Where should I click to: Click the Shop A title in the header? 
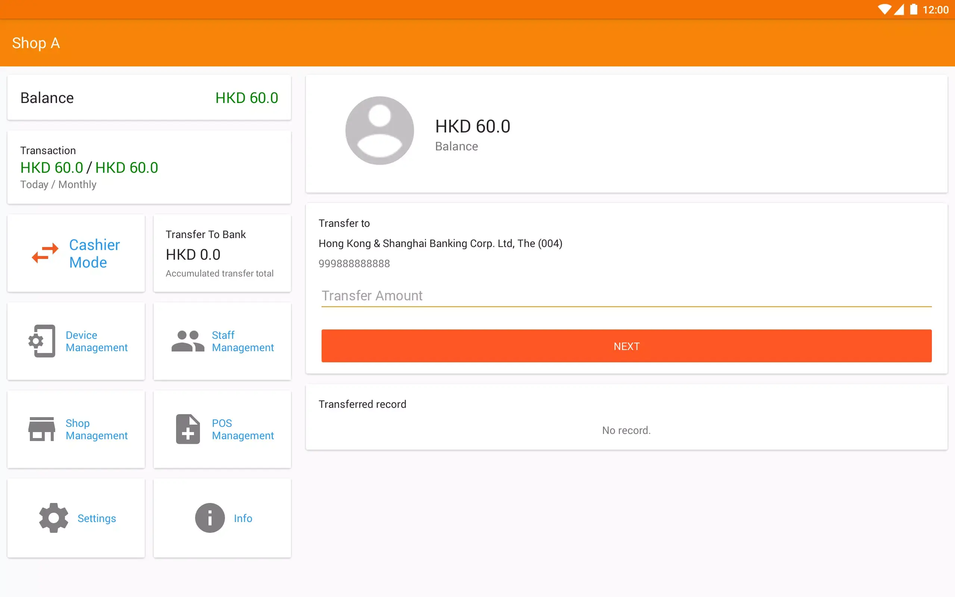pos(35,43)
